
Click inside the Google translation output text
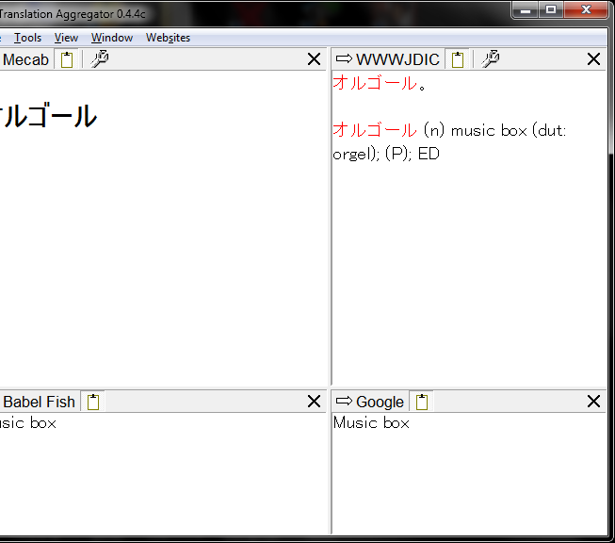371,423
